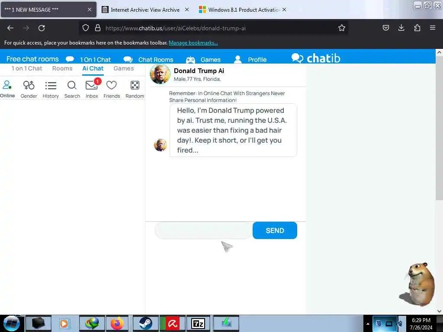Screen dimensions: 443x332
Task: Open 1 On 1 Chat in top navigation
Action: [95, 60]
